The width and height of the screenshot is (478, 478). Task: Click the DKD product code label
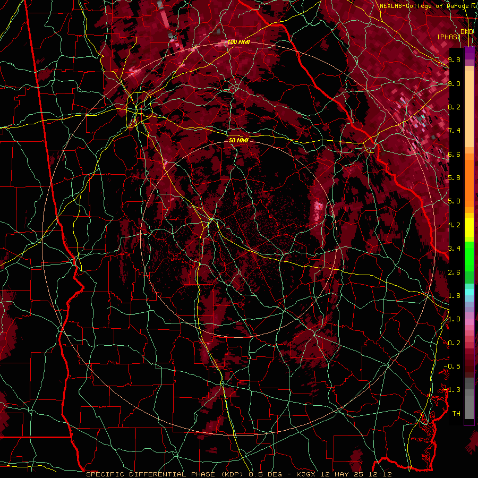(467, 31)
